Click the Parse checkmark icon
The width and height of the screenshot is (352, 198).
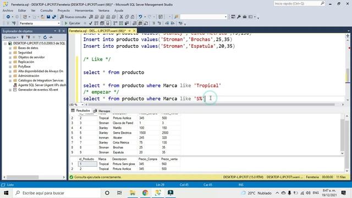[90, 23]
